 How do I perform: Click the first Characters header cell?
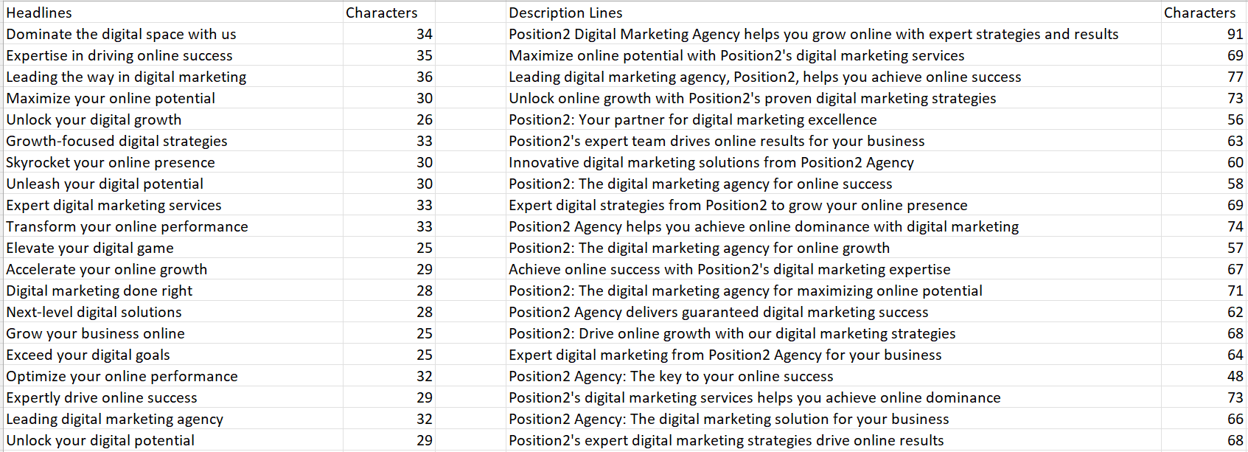coord(389,13)
